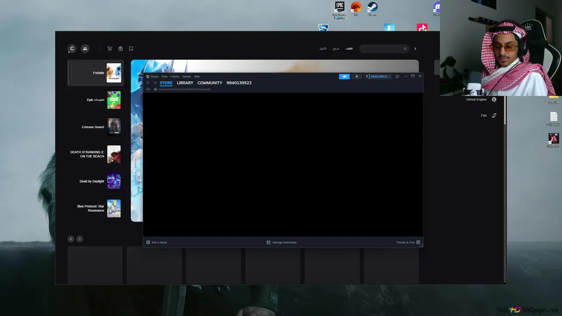The image size is (562, 316).
Task: Open the Epic friends list icon
Action: tap(85, 49)
